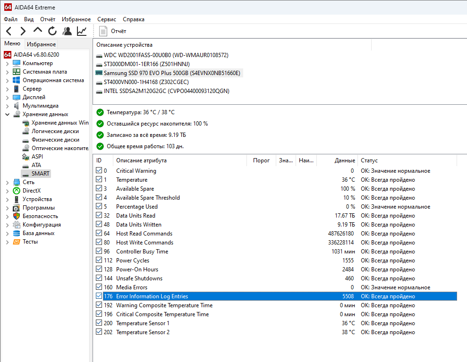Toggle the Temperature Sensor 2 checkbox
Image resolution: width=467 pixels, height=362 pixels.
point(99,332)
